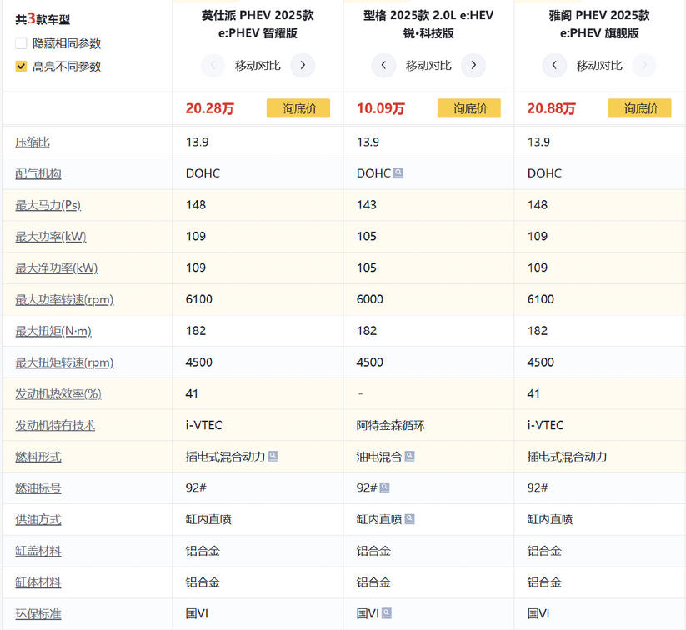Click the 最大马力(Ps) parameter link

pos(48,205)
